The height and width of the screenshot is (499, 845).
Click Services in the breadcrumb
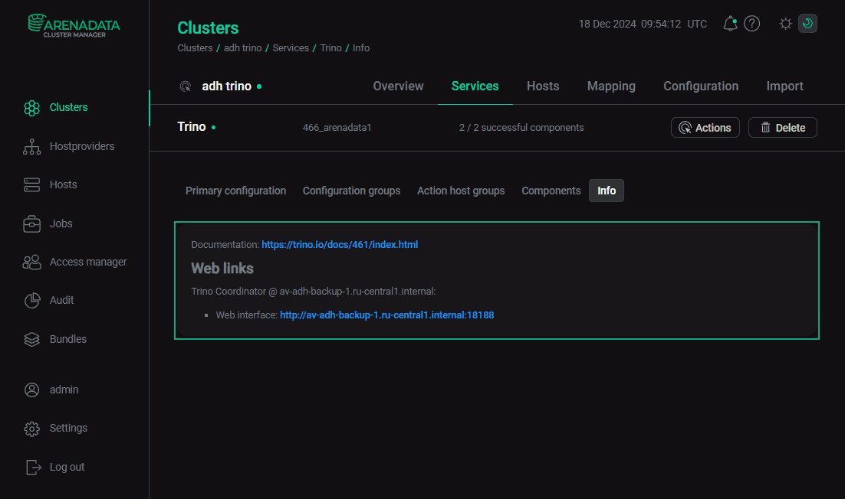(x=291, y=48)
